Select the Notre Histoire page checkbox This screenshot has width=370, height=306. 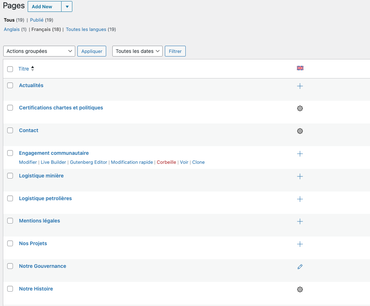(10, 288)
